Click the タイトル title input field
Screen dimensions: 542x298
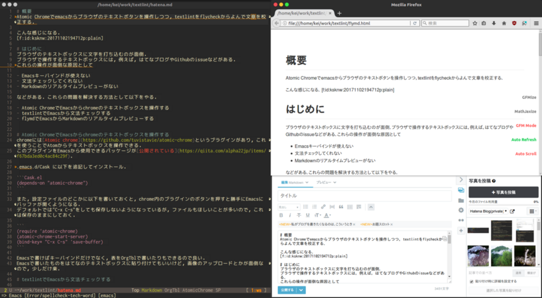364,196
